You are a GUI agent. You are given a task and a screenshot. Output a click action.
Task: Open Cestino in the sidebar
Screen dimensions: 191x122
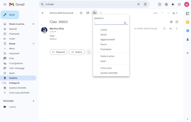(x=18, y=78)
